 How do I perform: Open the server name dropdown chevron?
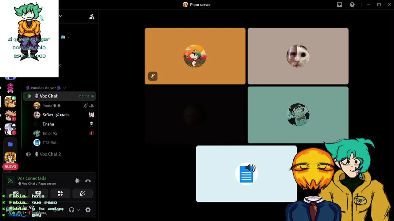[x=60, y=16]
